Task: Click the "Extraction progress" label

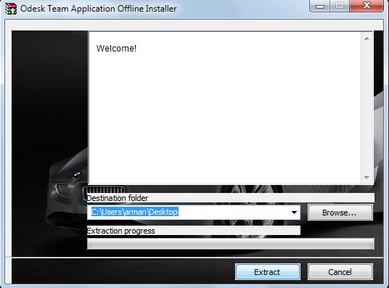Action: coord(120,231)
